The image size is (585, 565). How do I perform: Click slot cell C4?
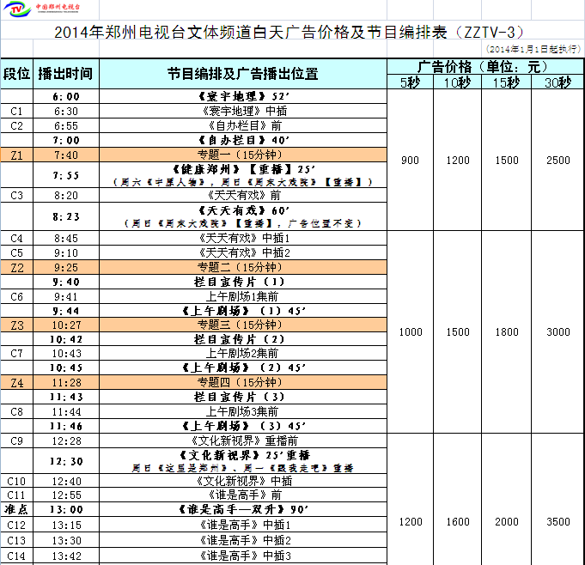tap(17, 238)
